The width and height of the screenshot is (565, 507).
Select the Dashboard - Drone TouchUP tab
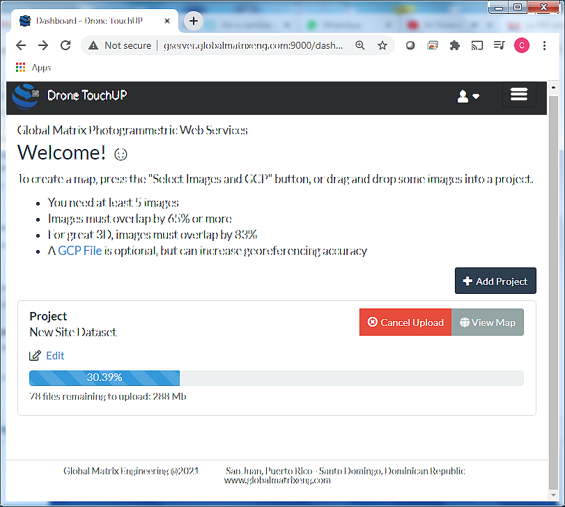point(89,21)
